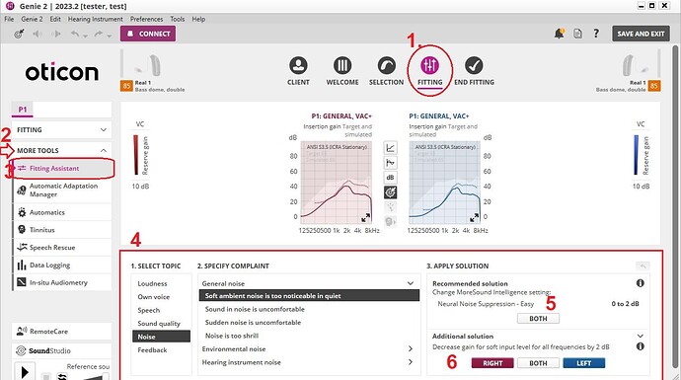Click SAVE AND EXIT button

point(641,34)
